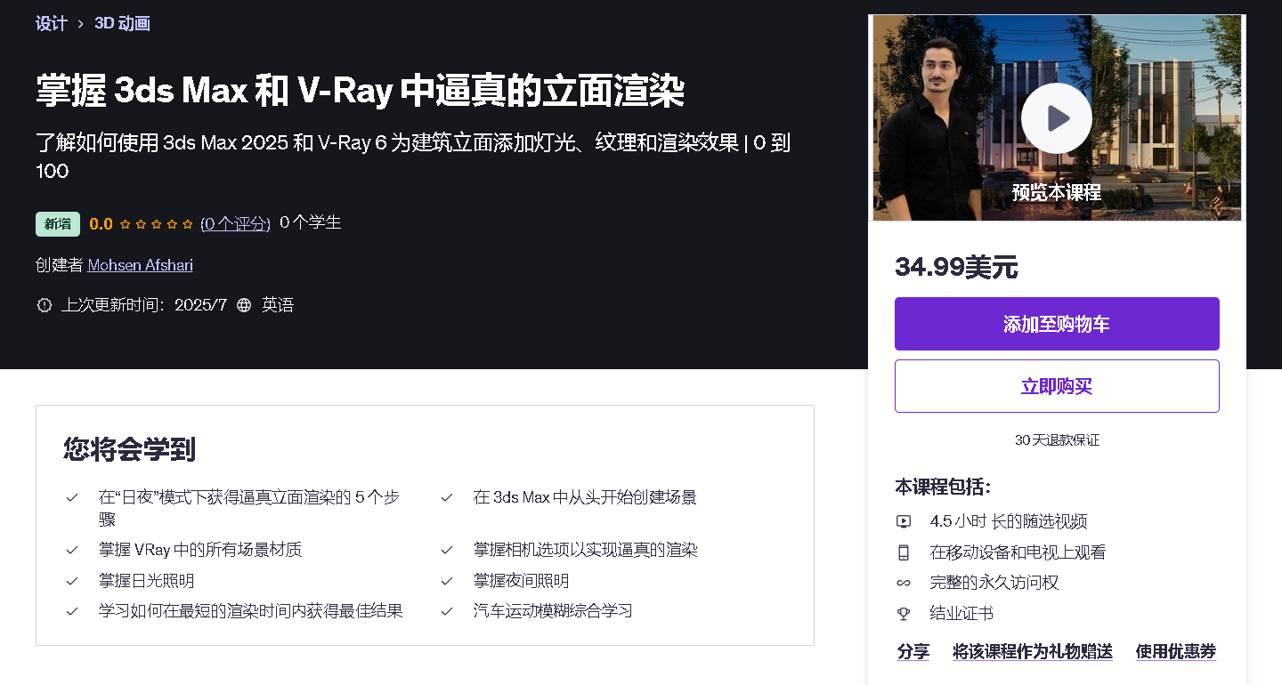Click the breadcrumb chevron separator
This screenshot has width=1282, height=685.
81,25
